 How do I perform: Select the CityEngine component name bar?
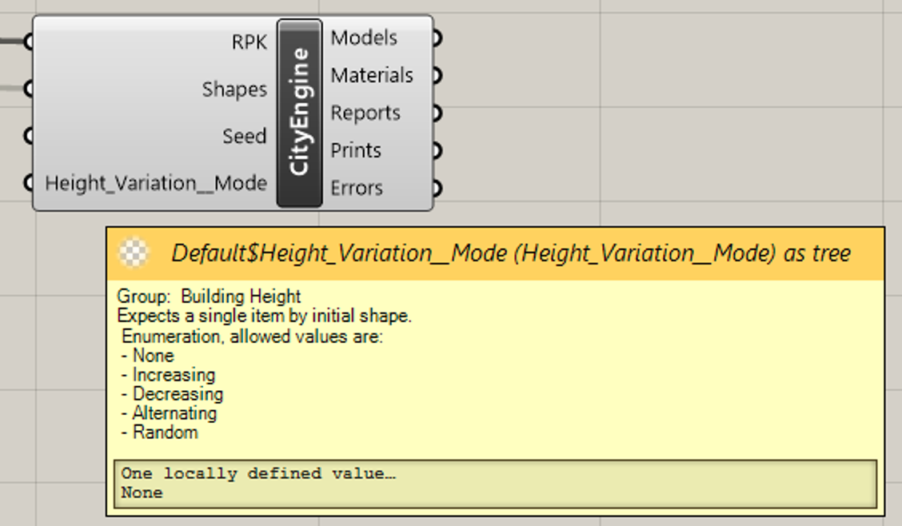299,113
